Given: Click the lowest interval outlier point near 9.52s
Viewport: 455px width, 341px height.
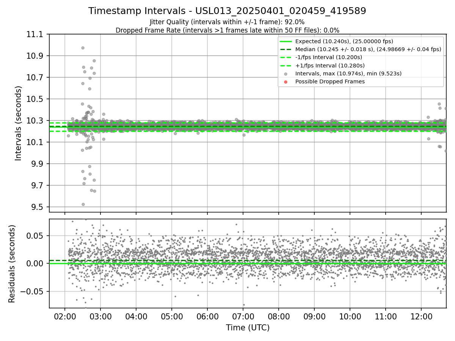Looking at the screenshot, I should pyautogui.click(x=83, y=204).
